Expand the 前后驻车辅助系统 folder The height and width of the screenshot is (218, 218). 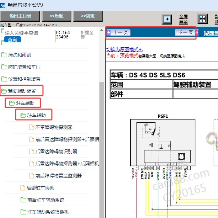tap(46, 200)
